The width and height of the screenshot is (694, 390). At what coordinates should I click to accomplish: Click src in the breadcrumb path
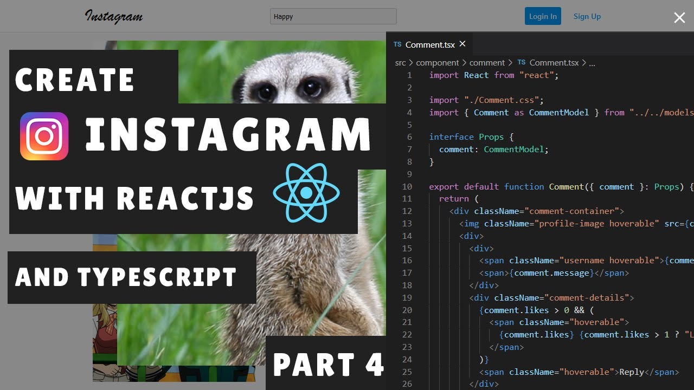[400, 63]
